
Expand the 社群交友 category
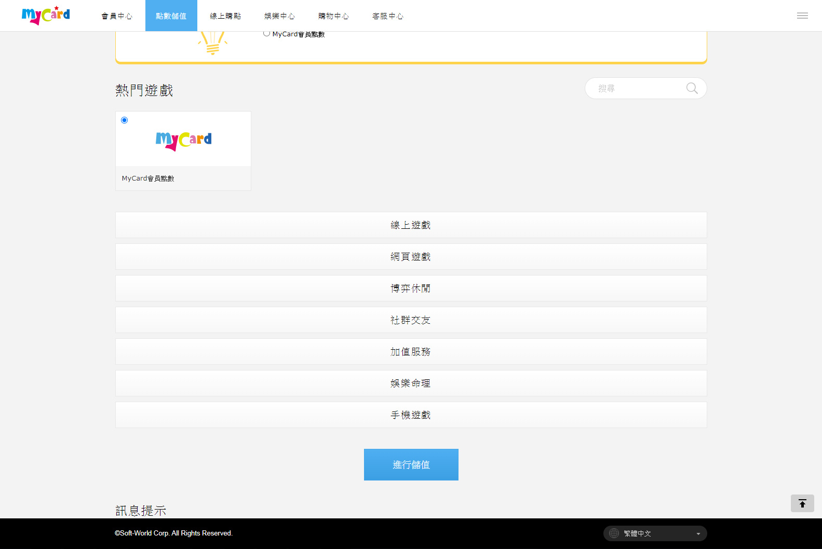click(x=411, y=320)
